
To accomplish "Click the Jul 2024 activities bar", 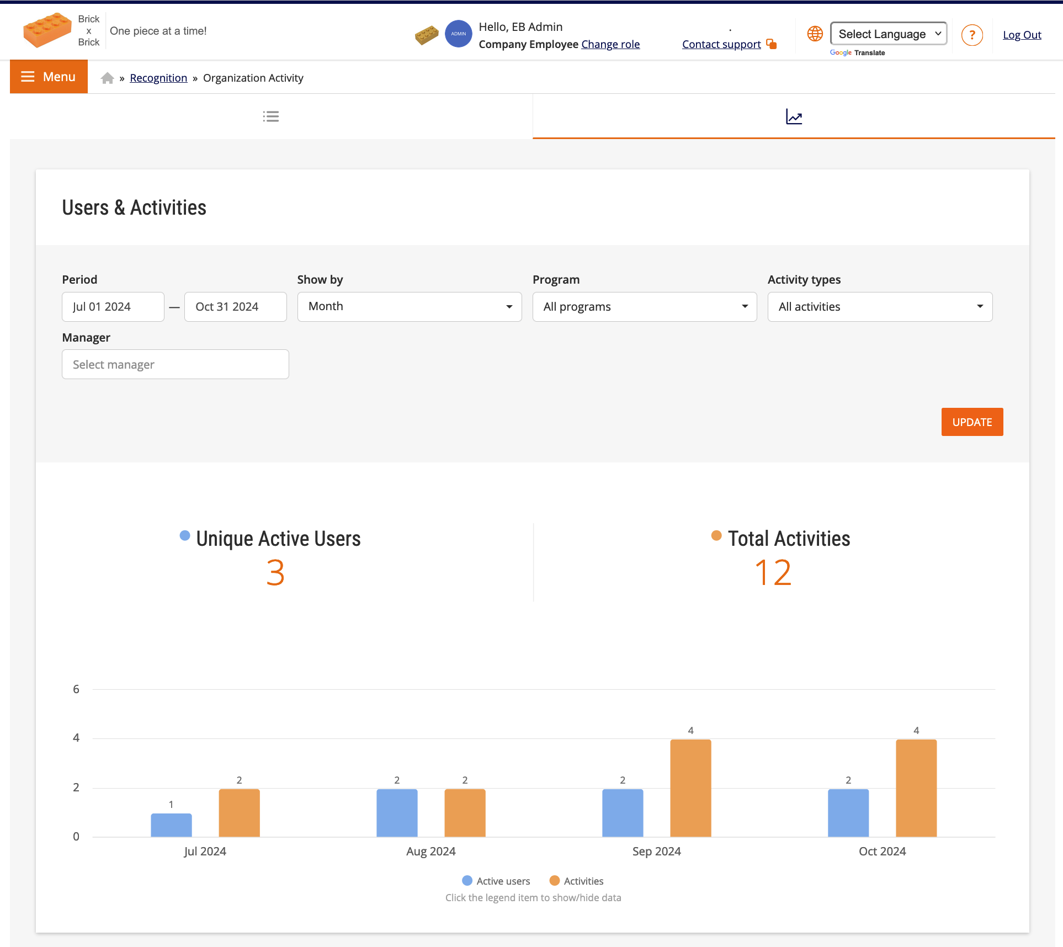I will click(239, 813).
